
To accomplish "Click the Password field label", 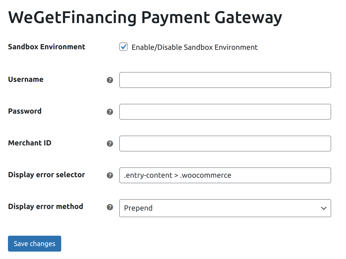I will tap(25, 111).
